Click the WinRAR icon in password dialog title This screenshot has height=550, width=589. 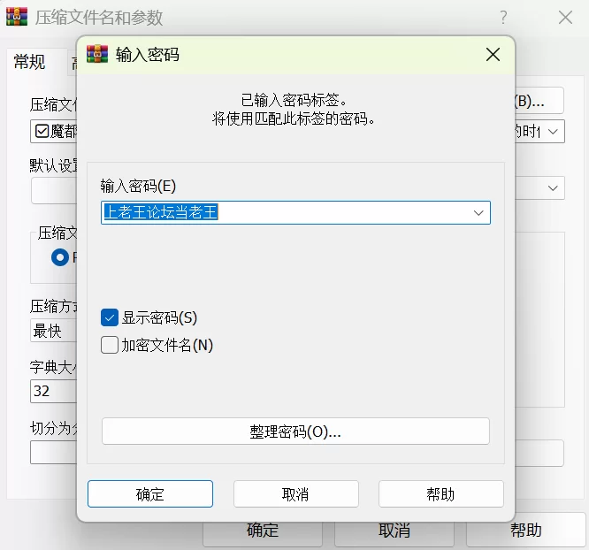pos(97,54)
